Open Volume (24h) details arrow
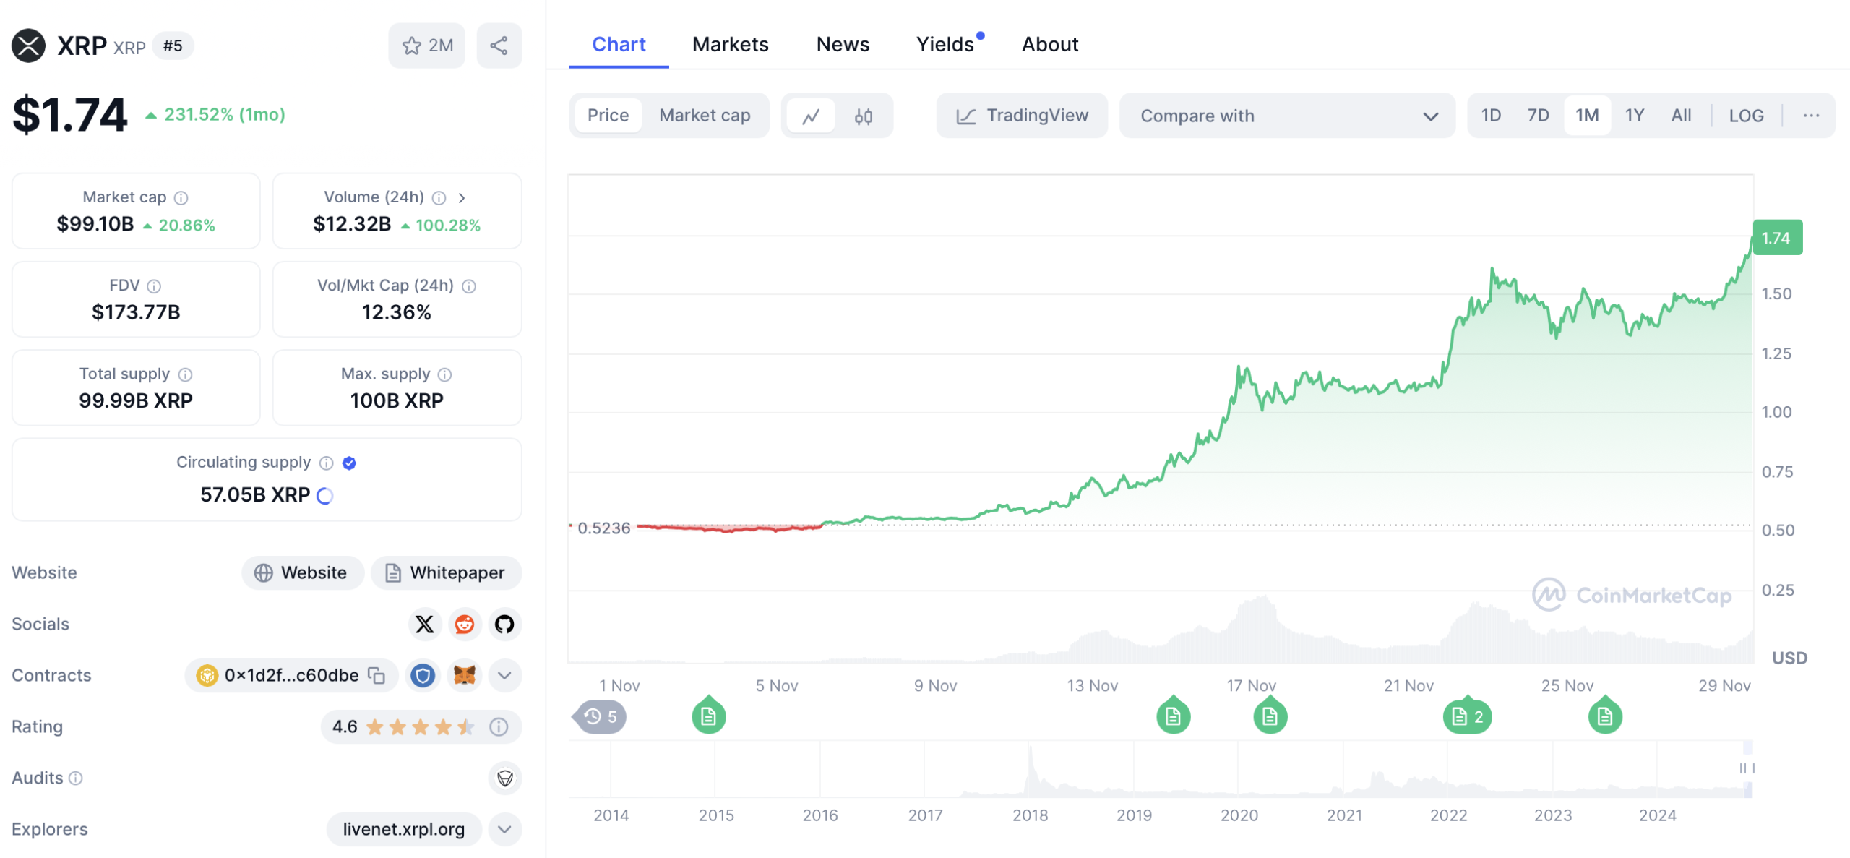Viewport: 1850px width, 858px height. [x=462, y=197]
